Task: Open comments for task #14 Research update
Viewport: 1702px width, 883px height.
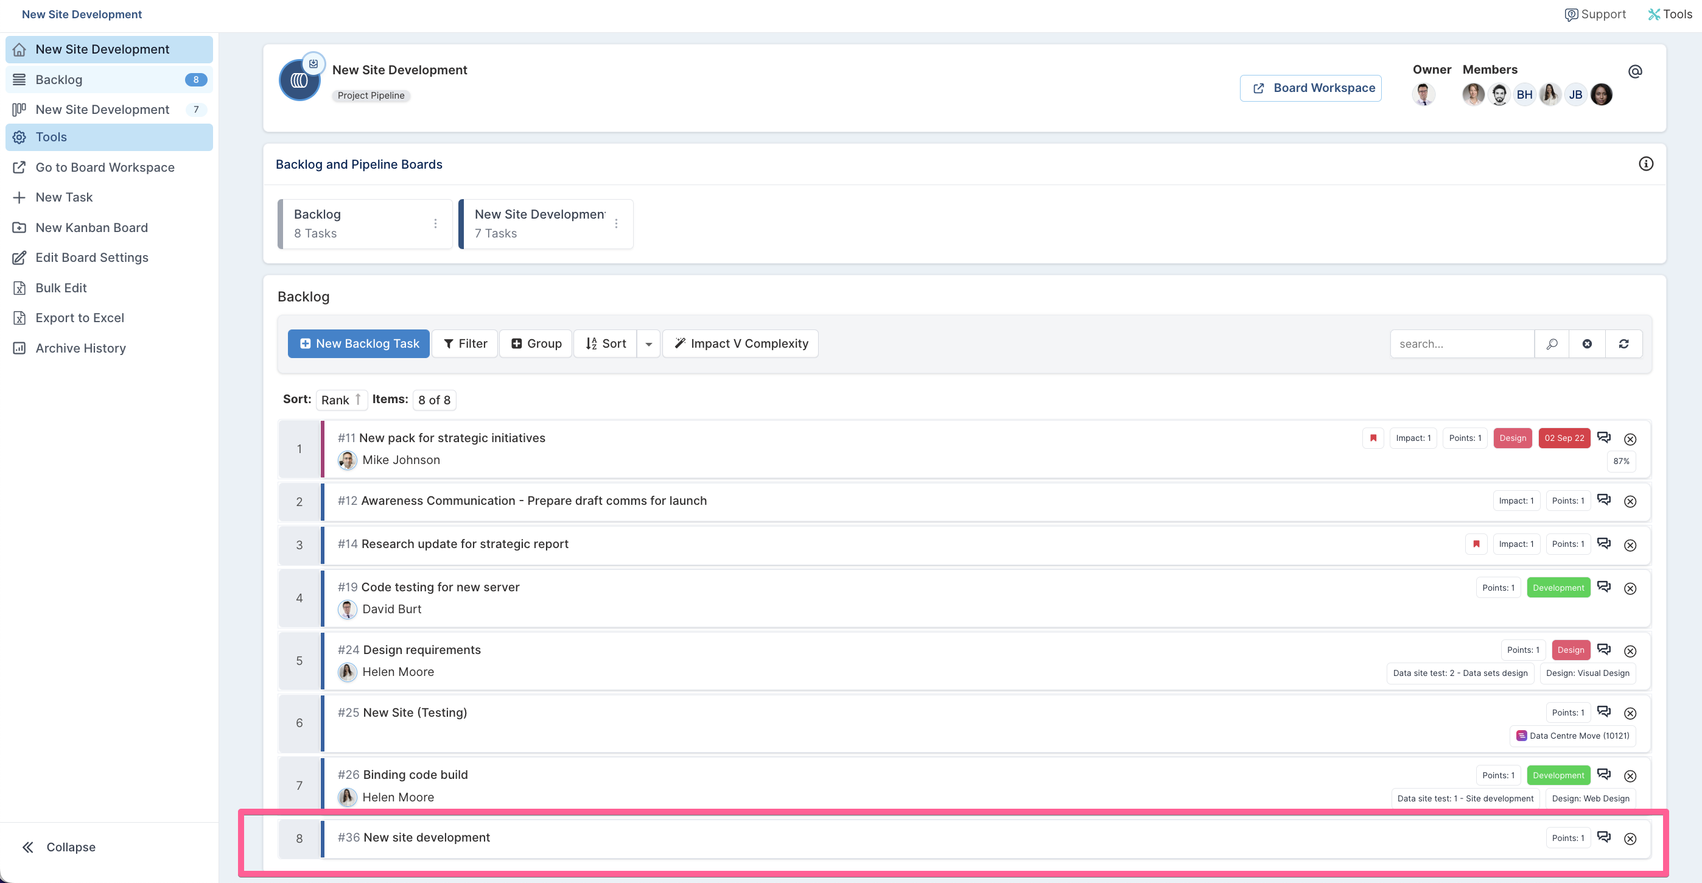Action: pyautogui.click(x=1603, y=543)
